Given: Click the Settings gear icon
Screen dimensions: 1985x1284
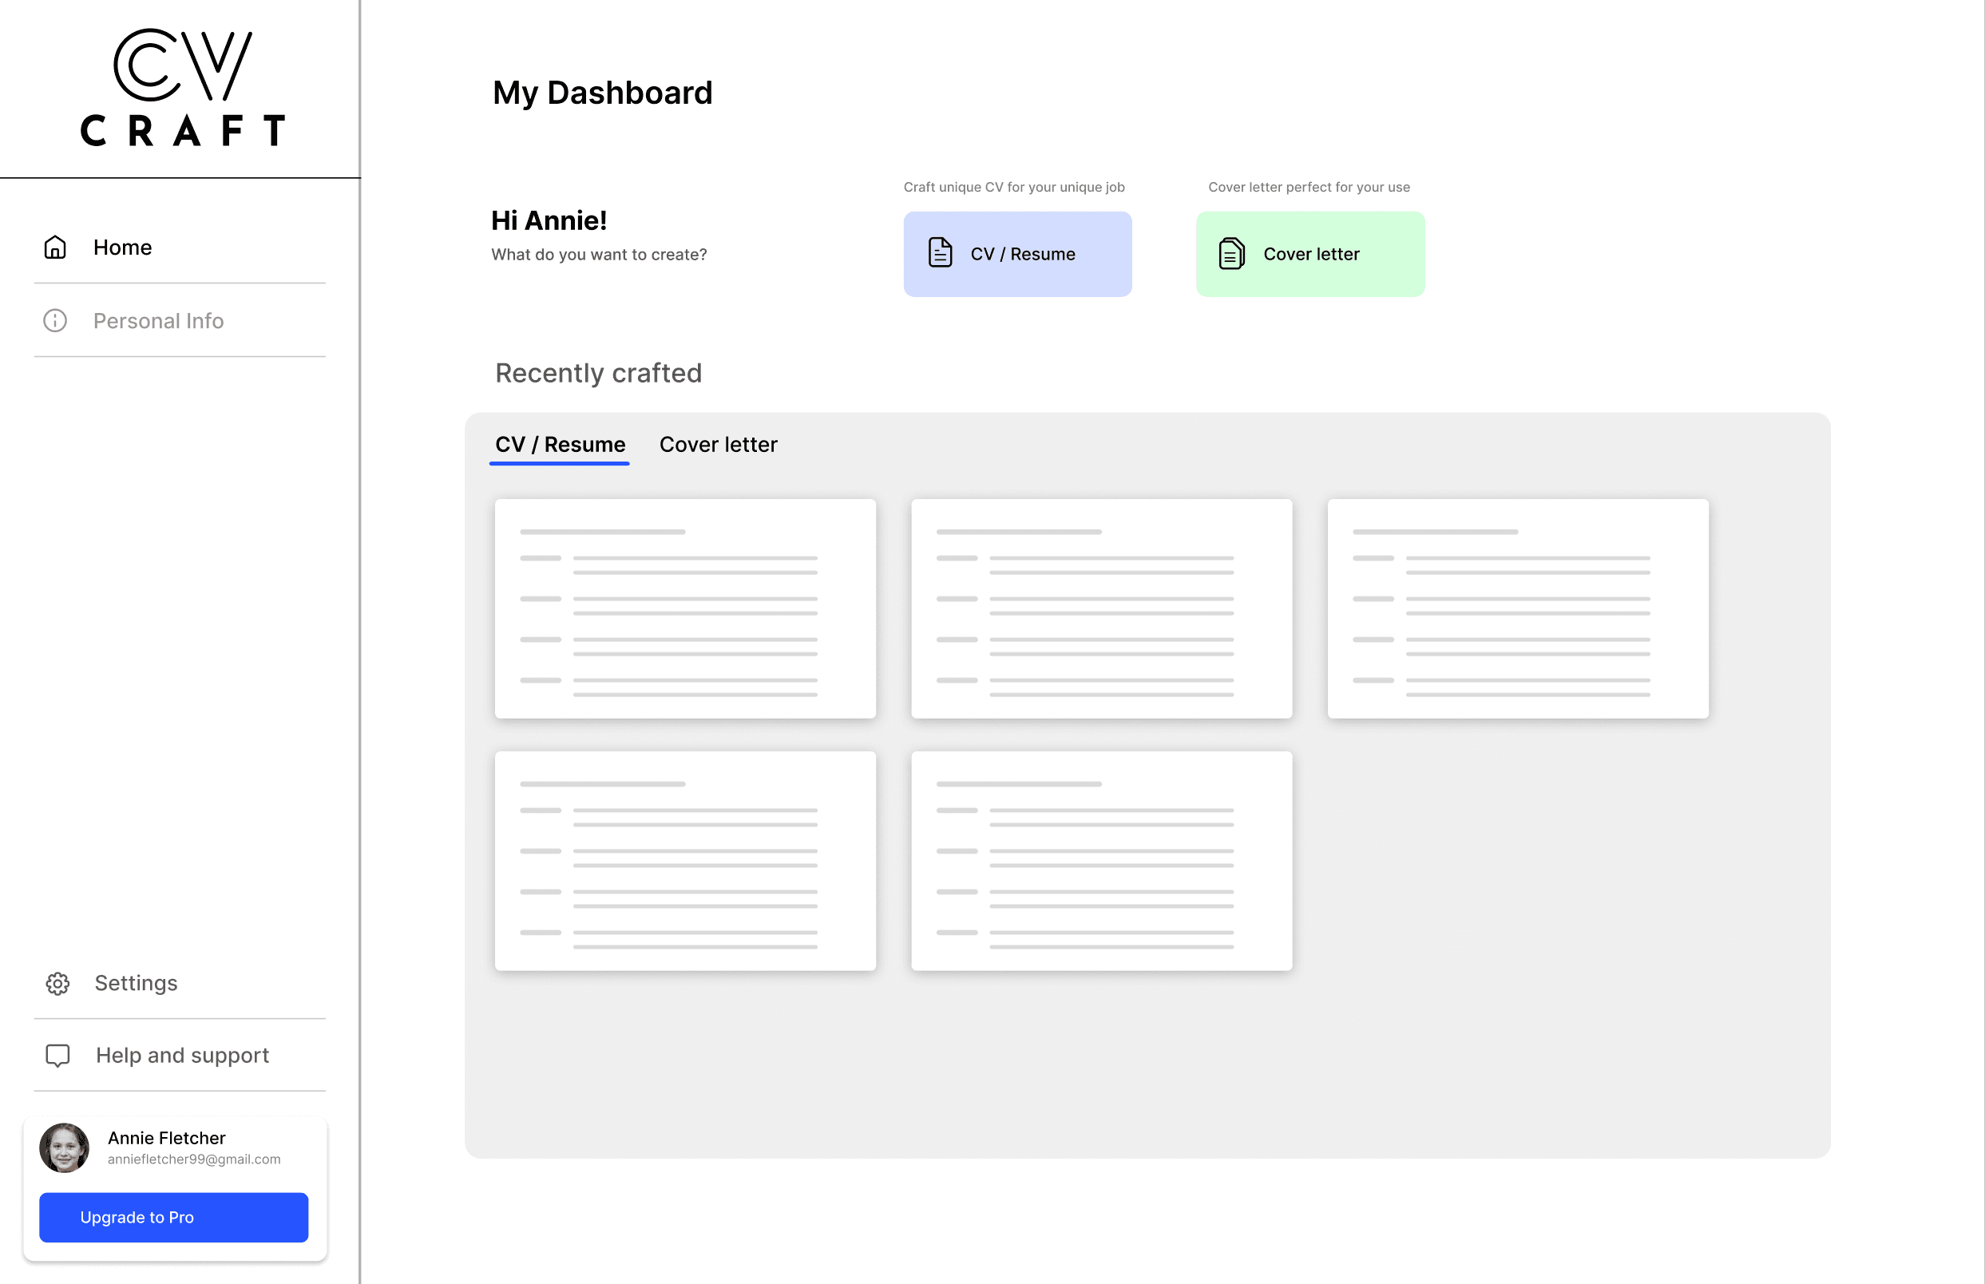Looking at the screenshot, I should pos(57,984).
